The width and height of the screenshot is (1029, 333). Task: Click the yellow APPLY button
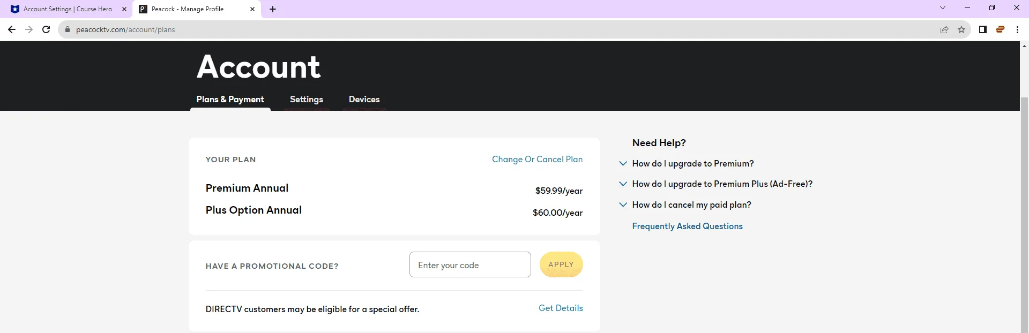click(x=561, y=264)
